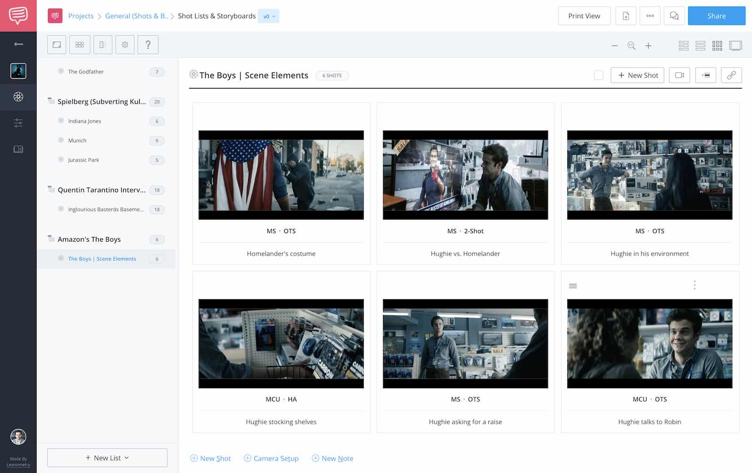Click the camera setup icon in header
Screen dimensions: 752x473
[679, 75]
